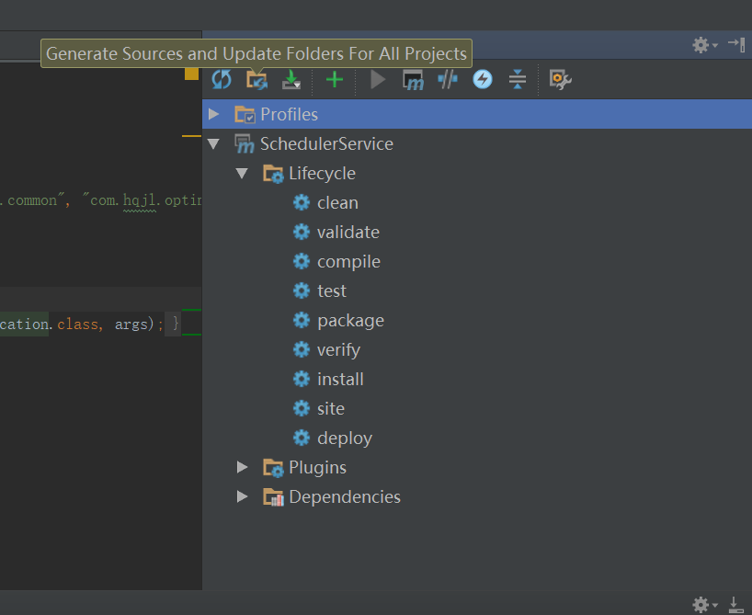The width and height of the screenshot is (752, 615).
Task: Click Reimport All Maven Projects icon
Action: click(222, 79)
